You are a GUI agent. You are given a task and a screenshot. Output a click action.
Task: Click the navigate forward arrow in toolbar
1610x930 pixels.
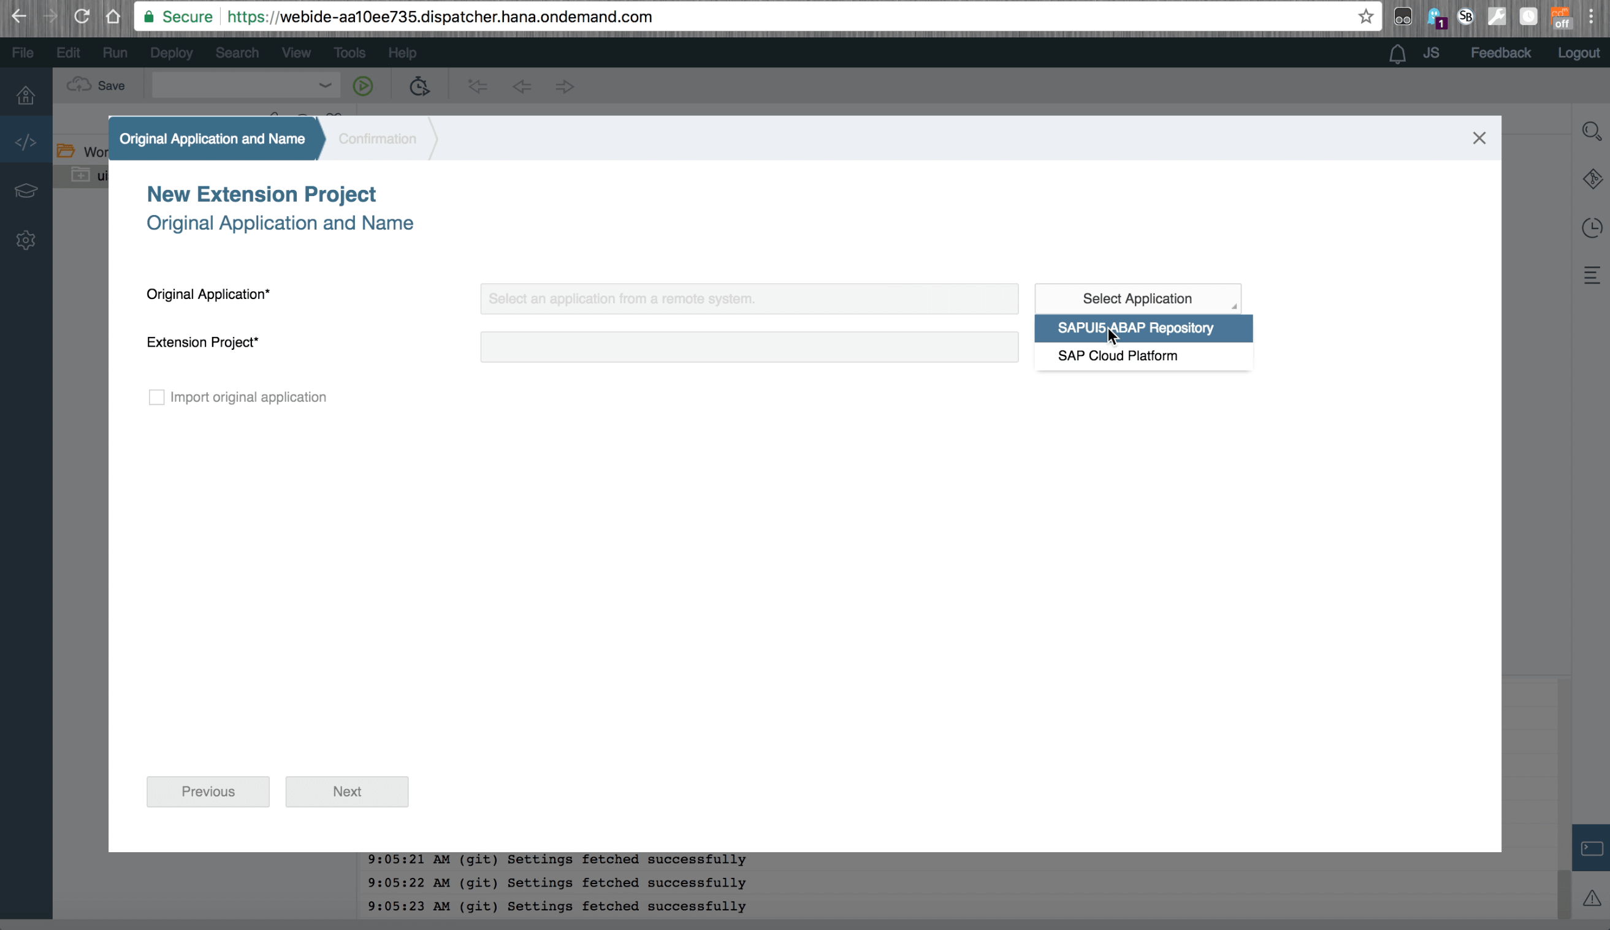(565, 86)
